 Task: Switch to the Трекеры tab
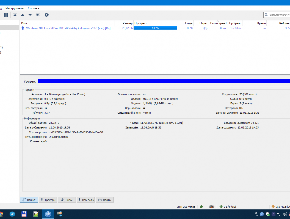pos(48,200)
